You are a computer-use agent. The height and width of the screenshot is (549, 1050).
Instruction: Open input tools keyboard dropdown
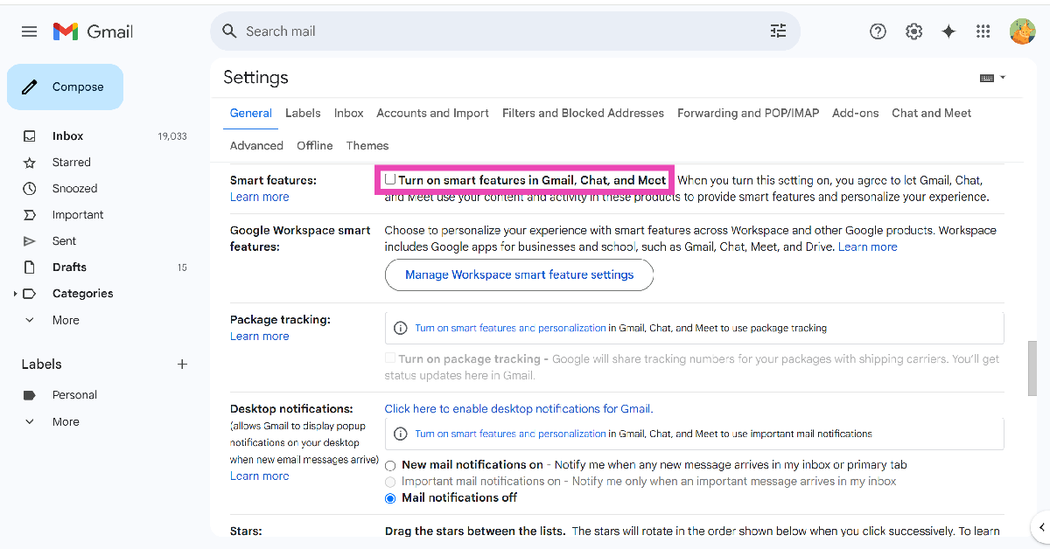pos(992,78)
